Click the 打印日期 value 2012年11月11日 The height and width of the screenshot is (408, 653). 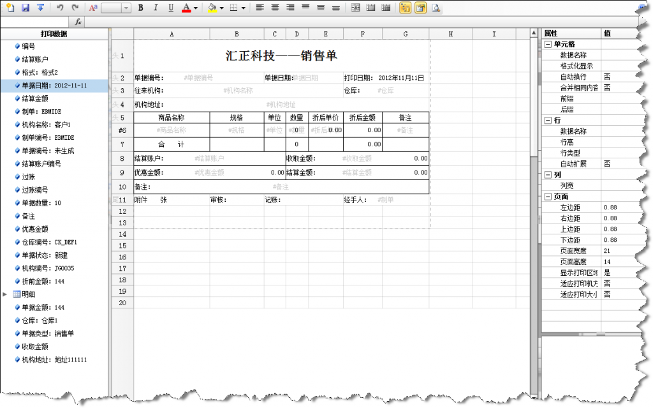tap(401, 78)
